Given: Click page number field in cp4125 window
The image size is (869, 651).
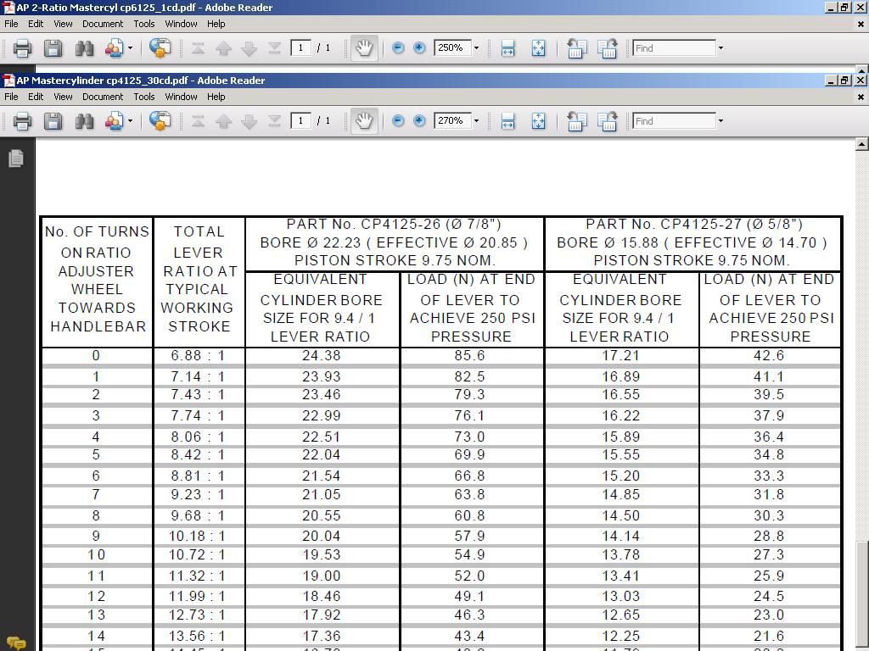Looking at the screenshot, I should (301, 121).
